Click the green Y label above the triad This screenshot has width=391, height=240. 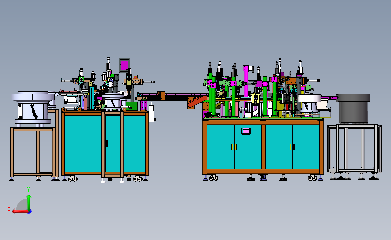(x=28, y=190)
